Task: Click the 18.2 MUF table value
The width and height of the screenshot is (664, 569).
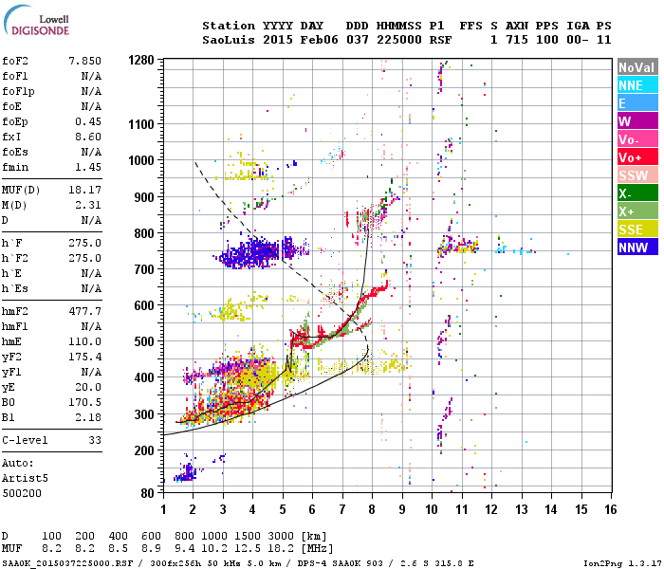Action: coord(281,549)
